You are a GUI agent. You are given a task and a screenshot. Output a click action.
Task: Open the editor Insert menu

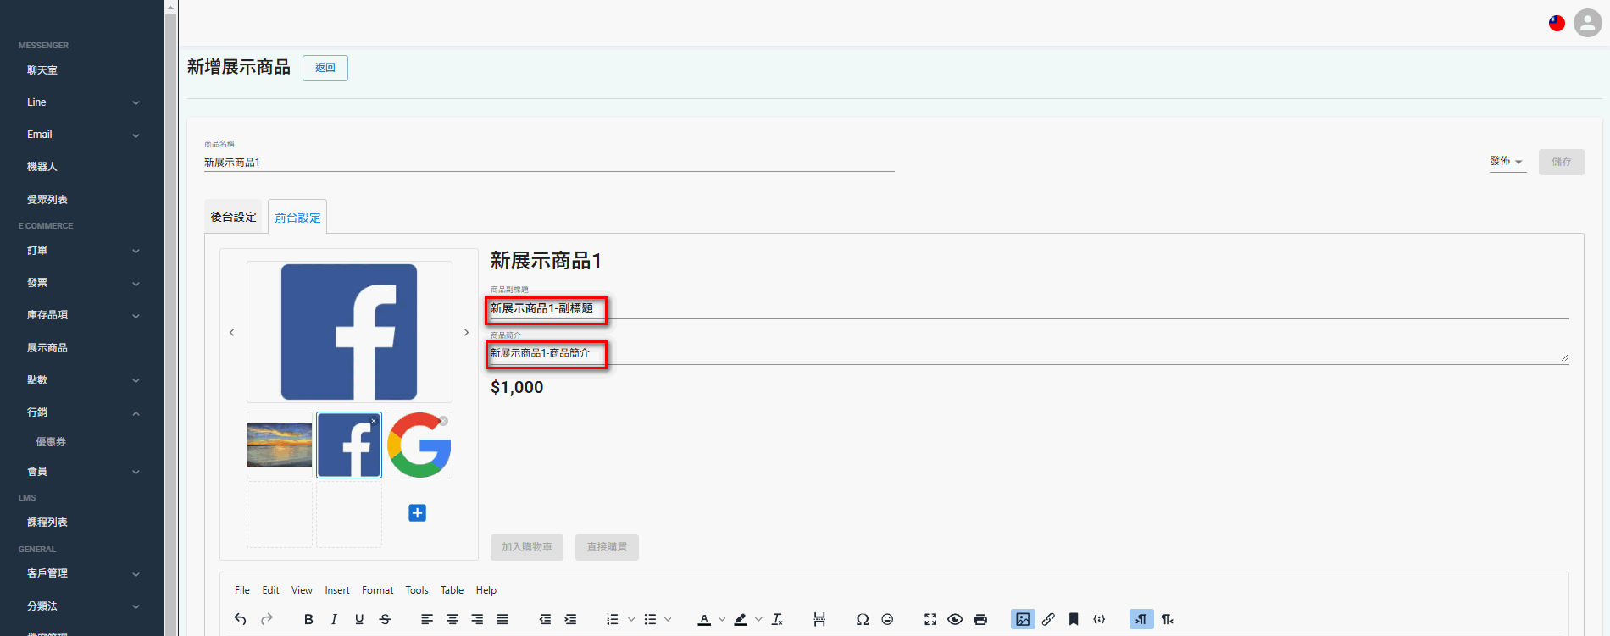coord(337,590)
